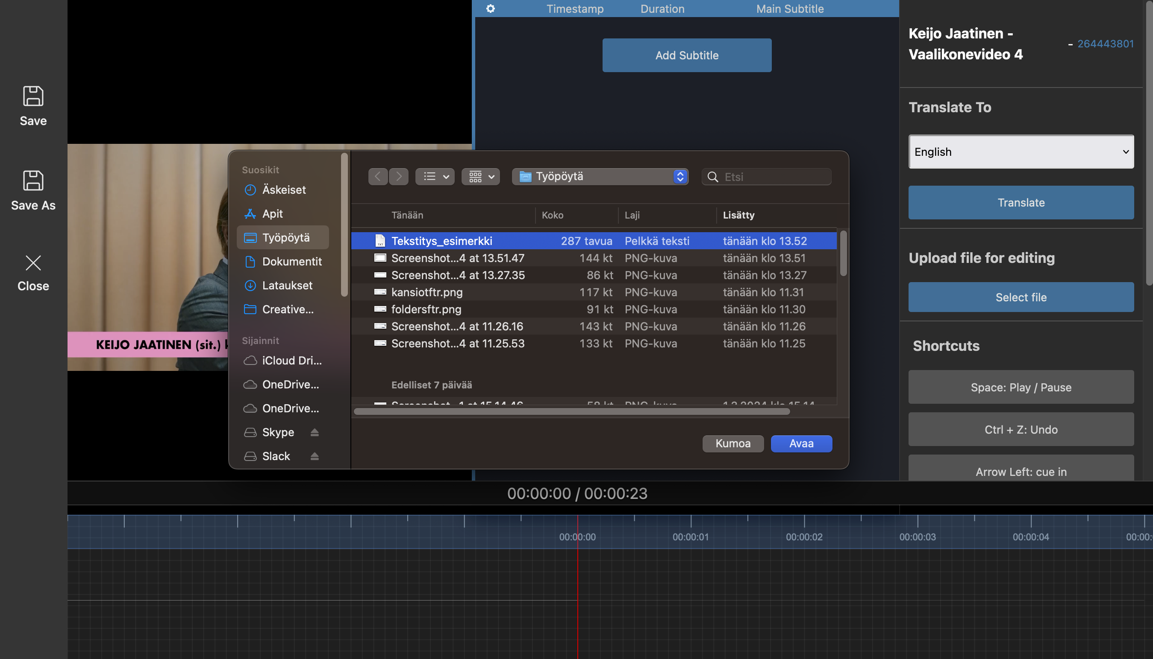Click the horizontal scrollbar in file list
Viewport: 1153px width, 659px height.
click(571, 411)
